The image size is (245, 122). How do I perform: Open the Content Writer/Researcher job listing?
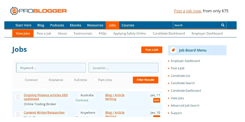pyautogui.click(x=44, y=112)
